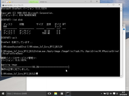The image size is (129, 96).
Task: Open File Explorer from the taskbar
Action: point(56,94)
